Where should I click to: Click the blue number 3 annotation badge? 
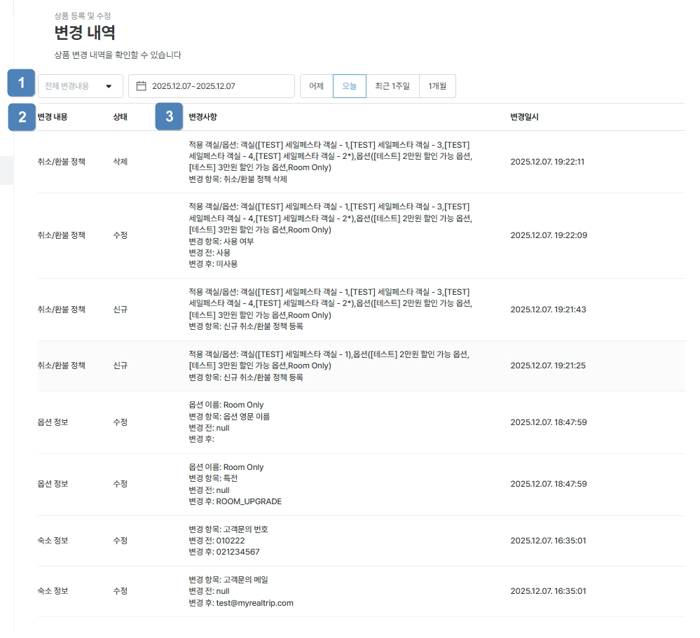coord(169,117)
